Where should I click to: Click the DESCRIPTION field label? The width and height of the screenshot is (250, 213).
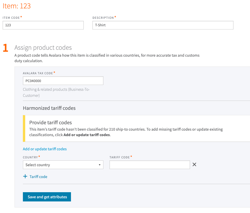click(x=103, y=18)
